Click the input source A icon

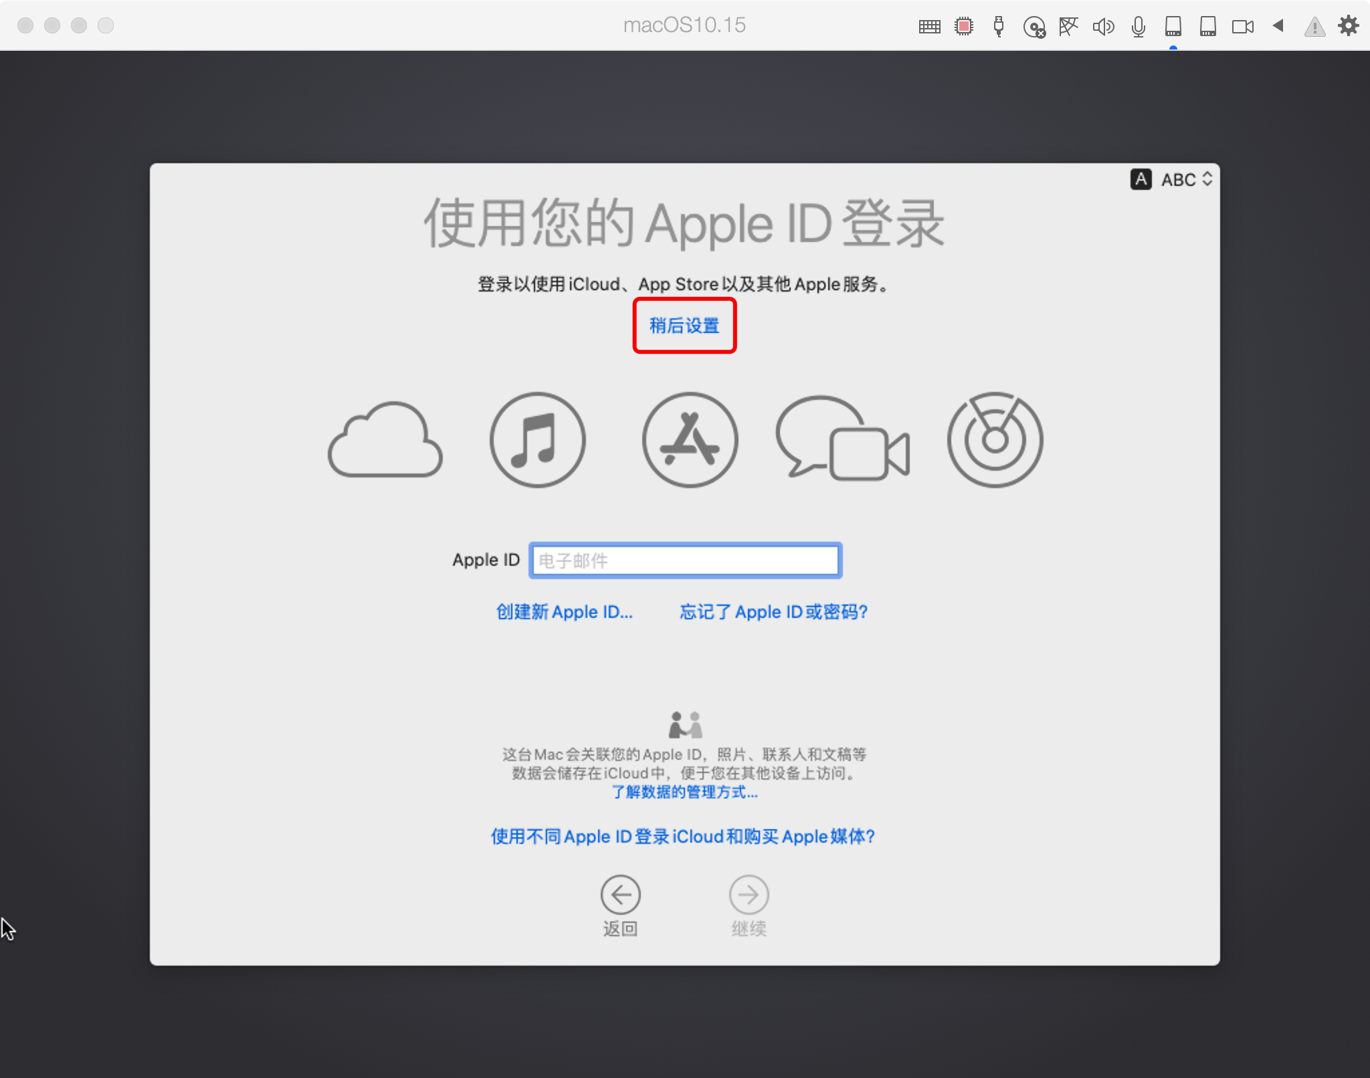[x=1141, y=179]
